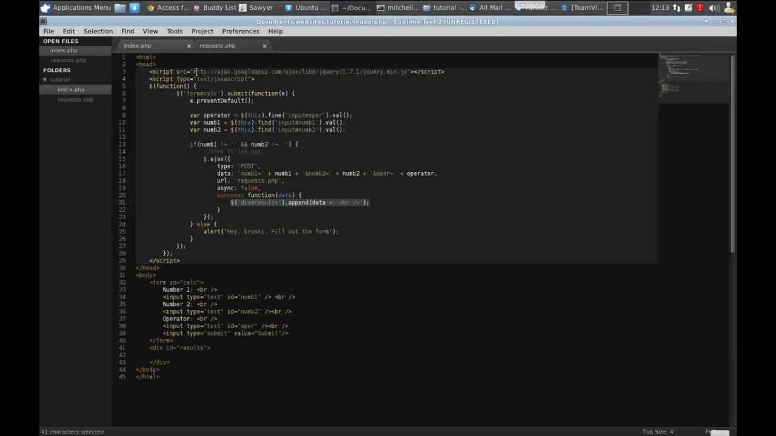Change Tab Size: 4 in status bar
This screenshot has width=776, height=436.
click(x=658, y=432)
